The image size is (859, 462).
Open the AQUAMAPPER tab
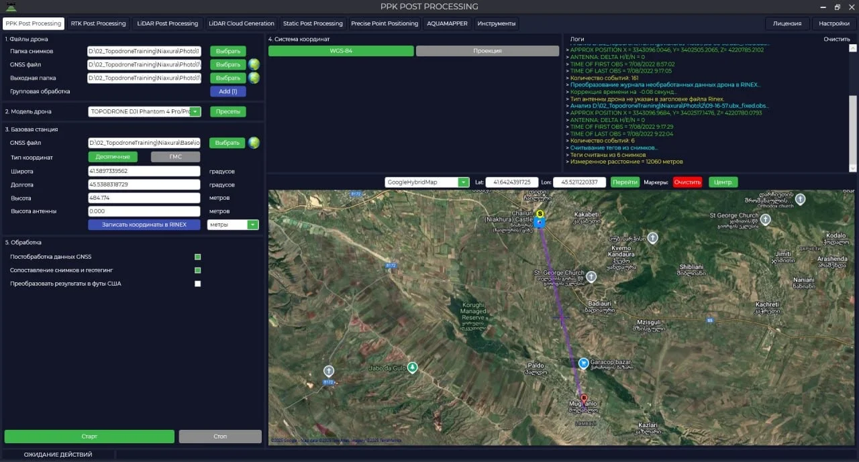pos(447,23)
